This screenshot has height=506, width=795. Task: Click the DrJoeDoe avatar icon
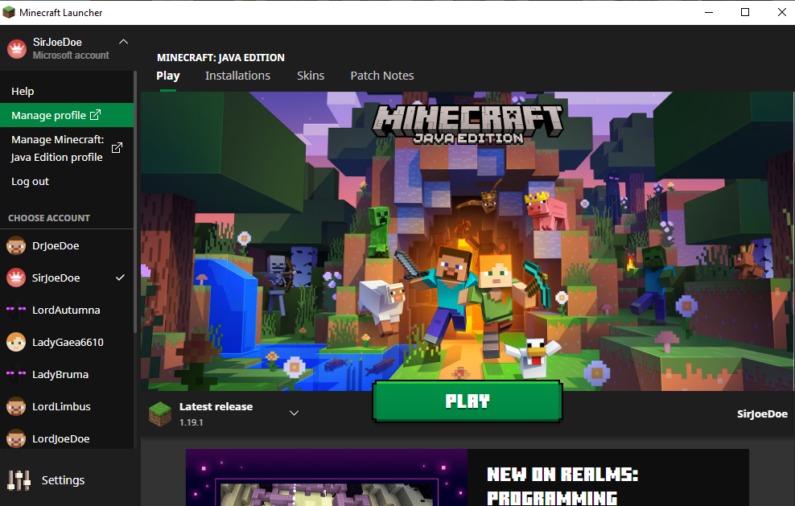pos(16,246)
